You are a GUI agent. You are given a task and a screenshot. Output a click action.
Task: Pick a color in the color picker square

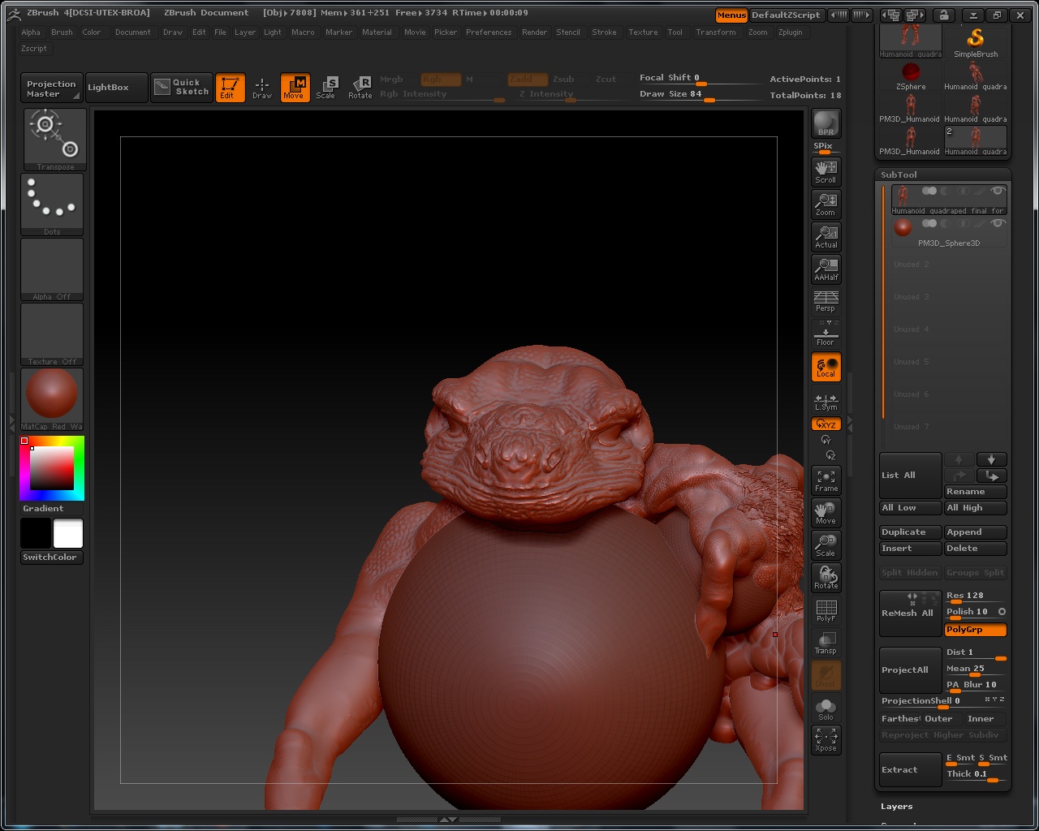(52, 467)
